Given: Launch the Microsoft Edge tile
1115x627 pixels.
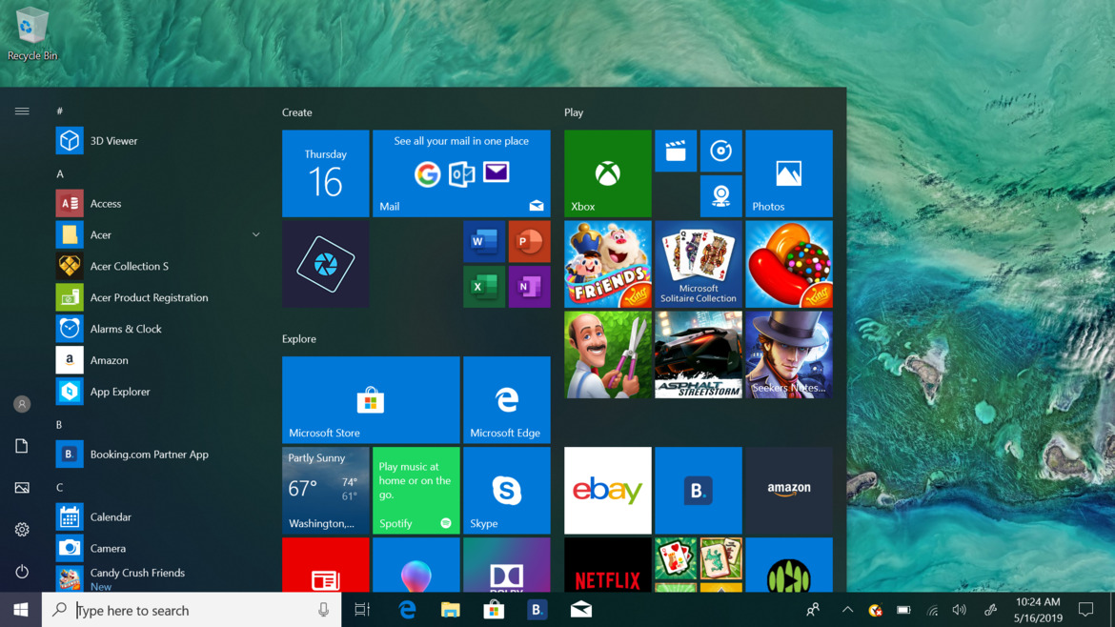Looking at the screenshot, I should (x=506, y=399).
